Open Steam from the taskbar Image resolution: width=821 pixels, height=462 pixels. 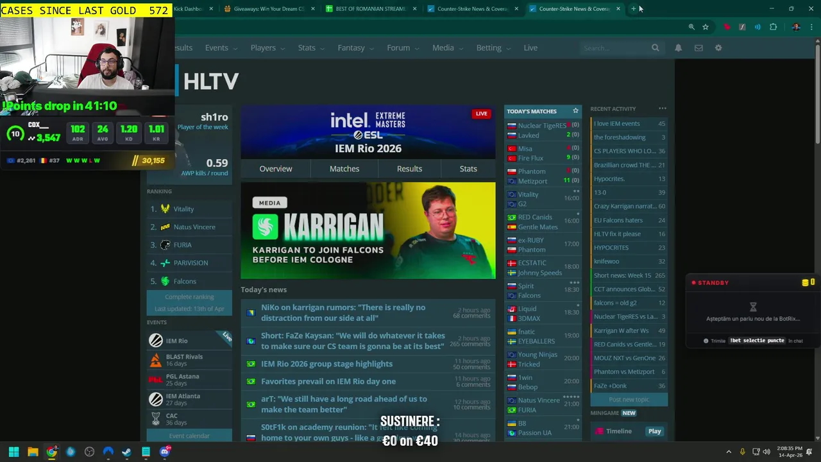127,452
